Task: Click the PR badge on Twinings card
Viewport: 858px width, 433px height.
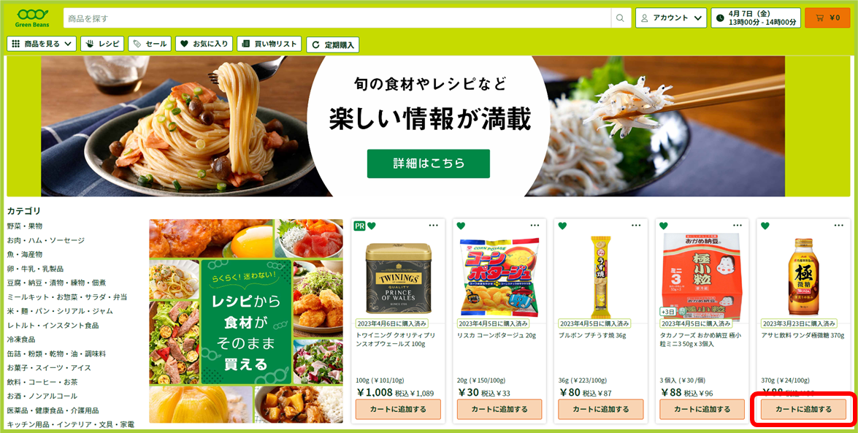Action: point(360,226)
